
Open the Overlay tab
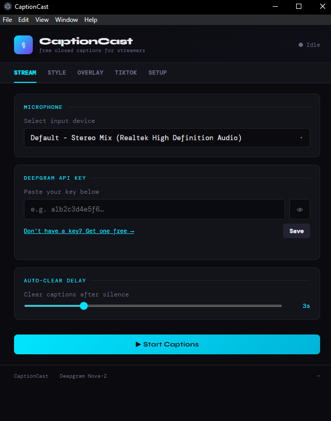pos(90,72)
